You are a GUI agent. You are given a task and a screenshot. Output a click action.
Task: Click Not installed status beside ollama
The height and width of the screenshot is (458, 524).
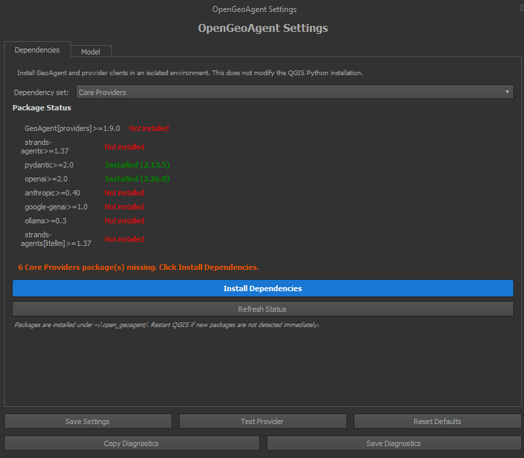tap(124, 221)
